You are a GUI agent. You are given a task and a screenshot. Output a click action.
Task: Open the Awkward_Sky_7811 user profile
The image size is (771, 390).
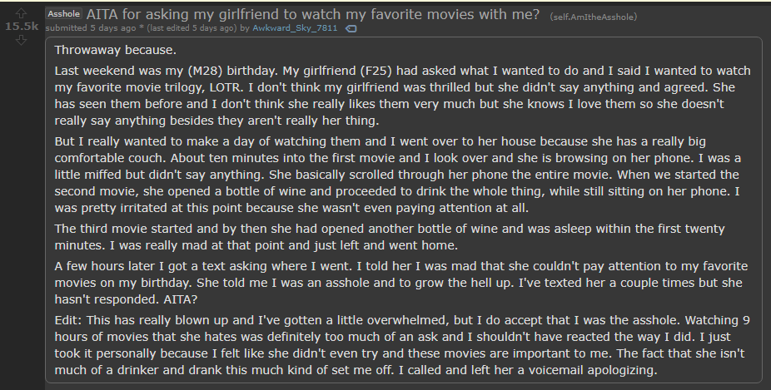click(295, 28)
